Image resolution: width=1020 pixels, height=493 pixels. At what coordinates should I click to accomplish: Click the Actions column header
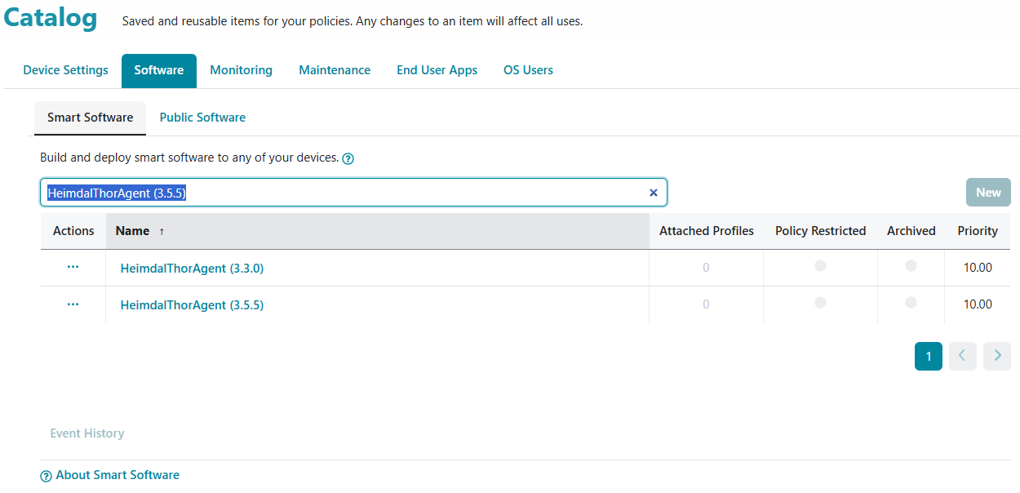click(x=73, y=231)
